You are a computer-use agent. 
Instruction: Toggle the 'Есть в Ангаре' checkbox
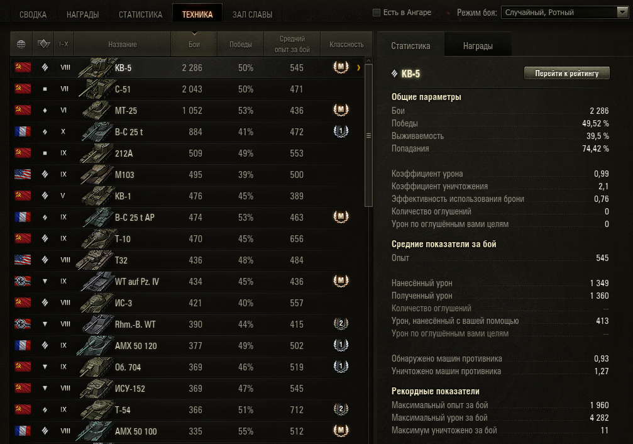pyautogui.click(x=377, y=13)
